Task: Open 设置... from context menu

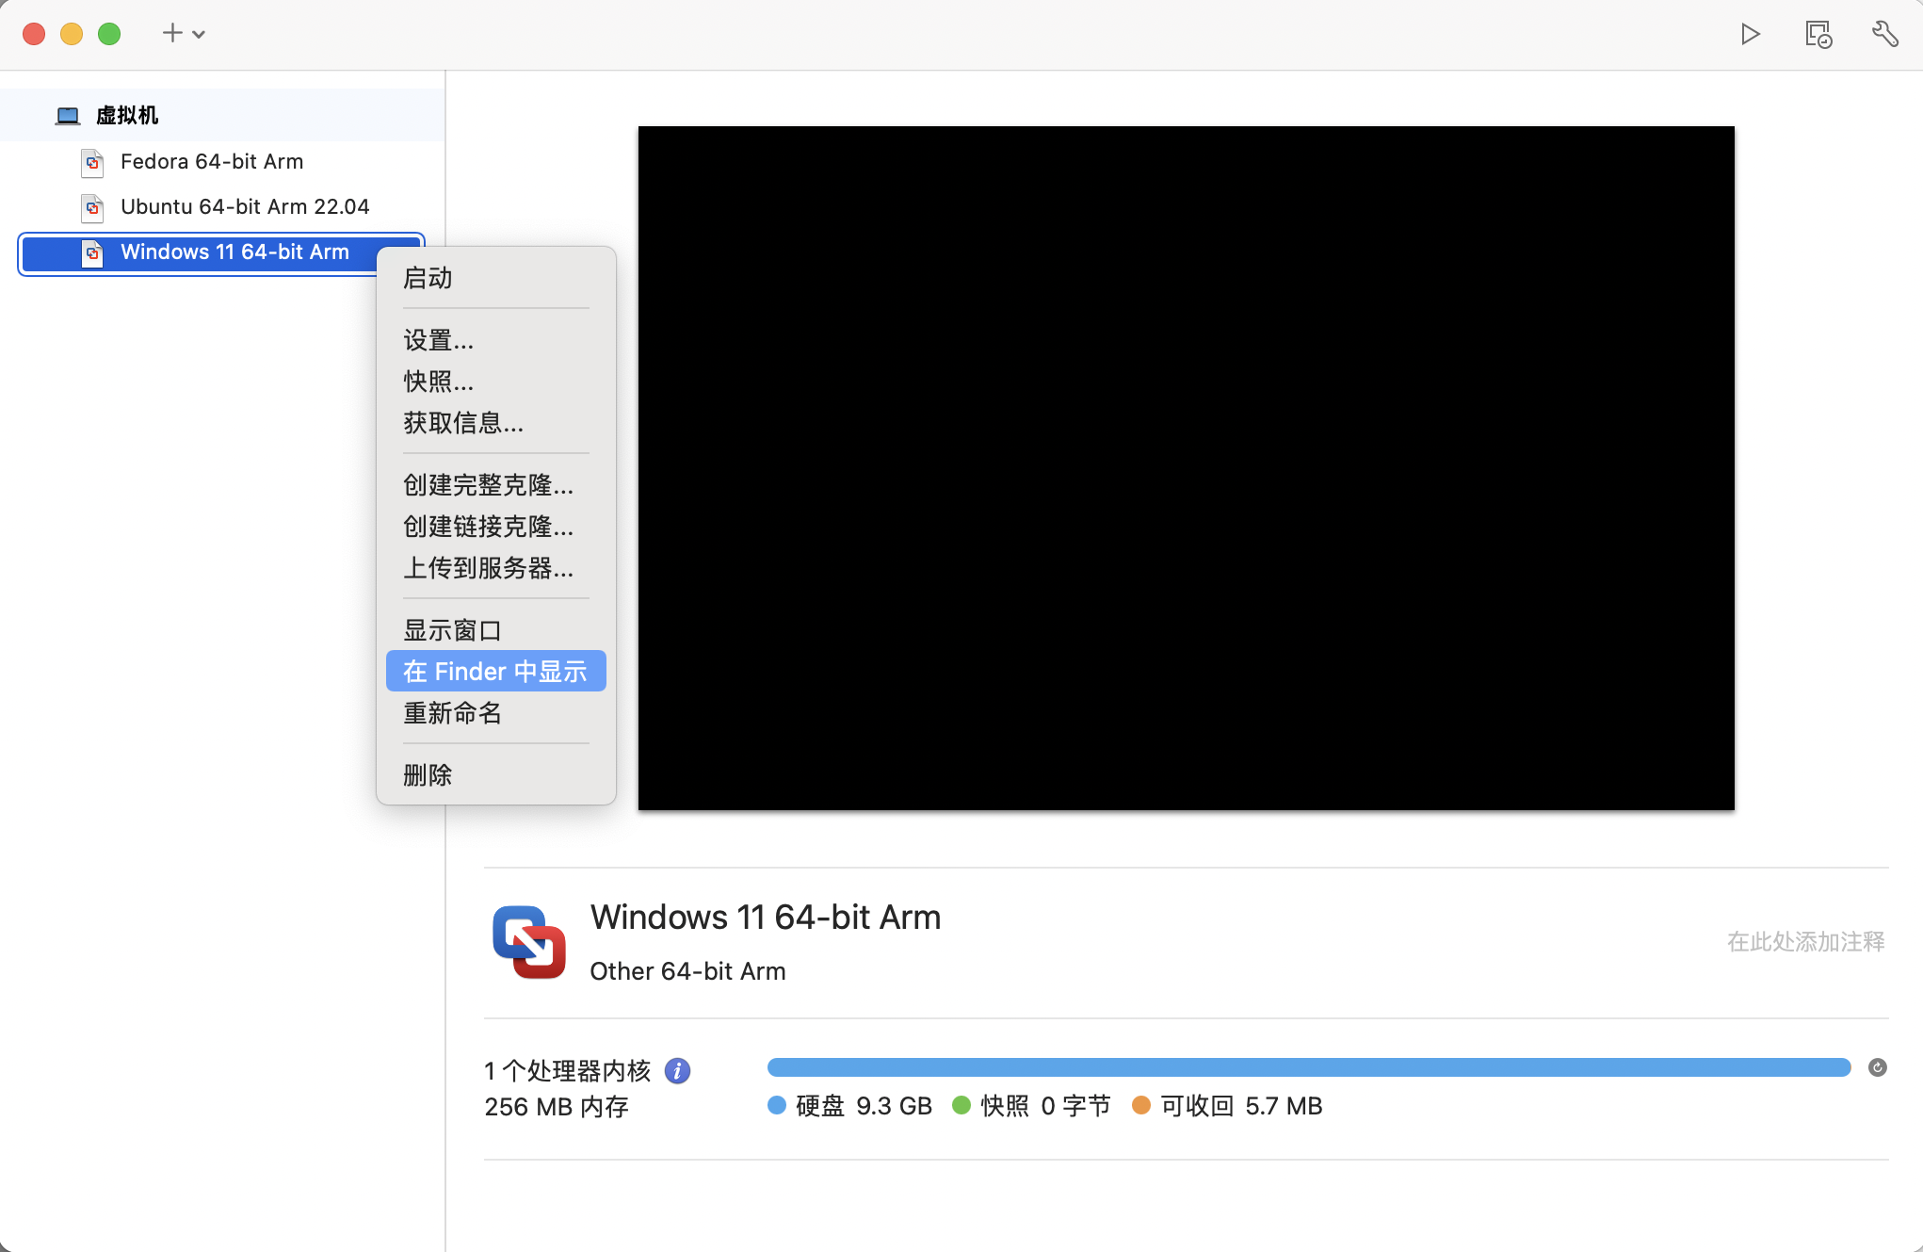Action: pos(438,340)
